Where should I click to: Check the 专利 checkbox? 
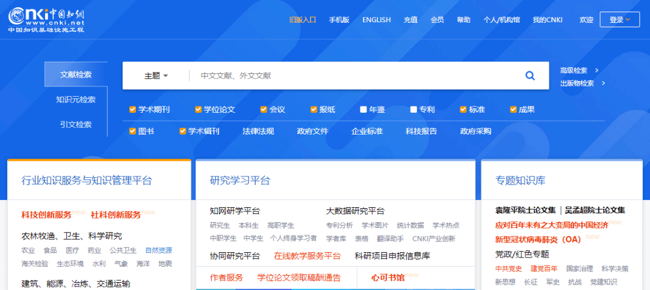coord(413,110)
